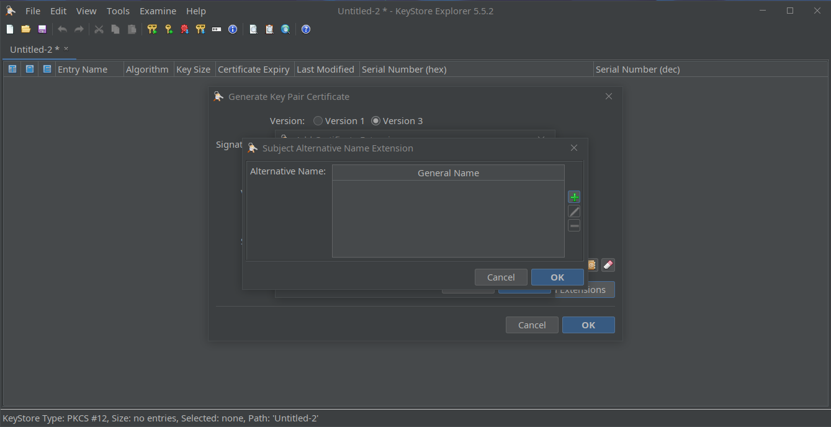Click the Import Trusted Certificate toolbar icon
Image resolution: width=831 pixels, height=427 pixels.
point(184,29)
